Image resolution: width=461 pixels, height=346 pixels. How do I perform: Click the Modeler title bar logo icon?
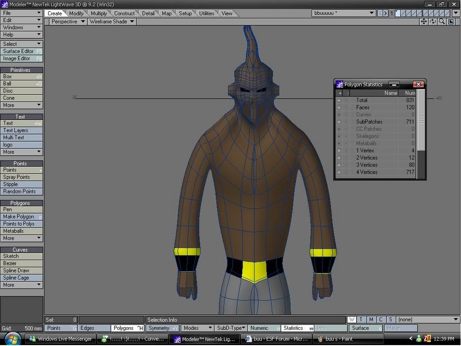pyautogui.click(x=5, y=4)
